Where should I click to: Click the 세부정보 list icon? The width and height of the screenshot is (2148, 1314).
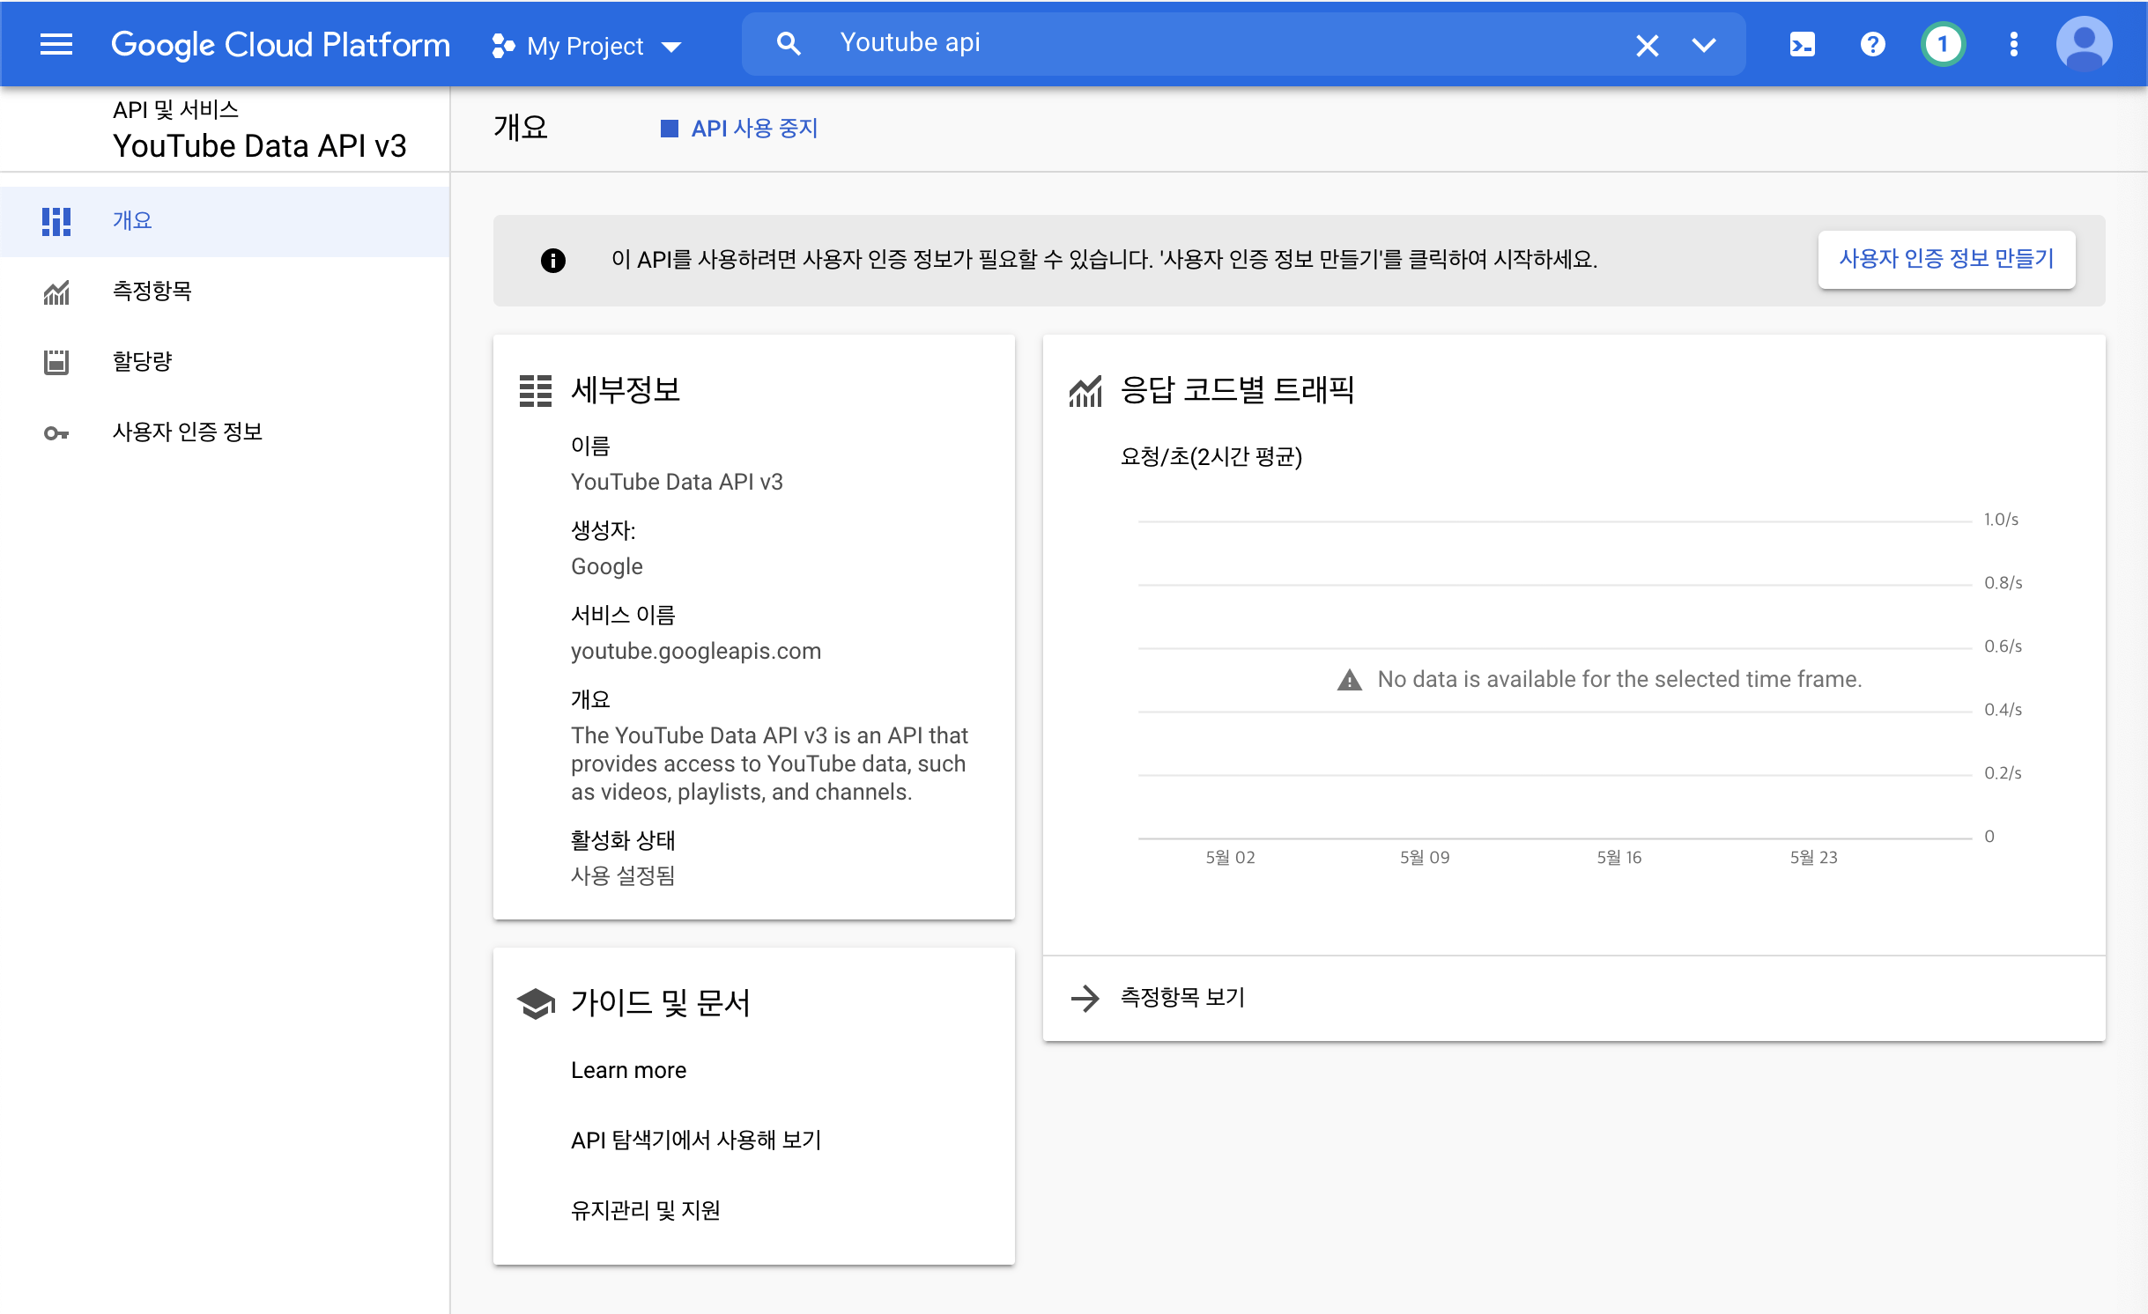pos(536,390)
